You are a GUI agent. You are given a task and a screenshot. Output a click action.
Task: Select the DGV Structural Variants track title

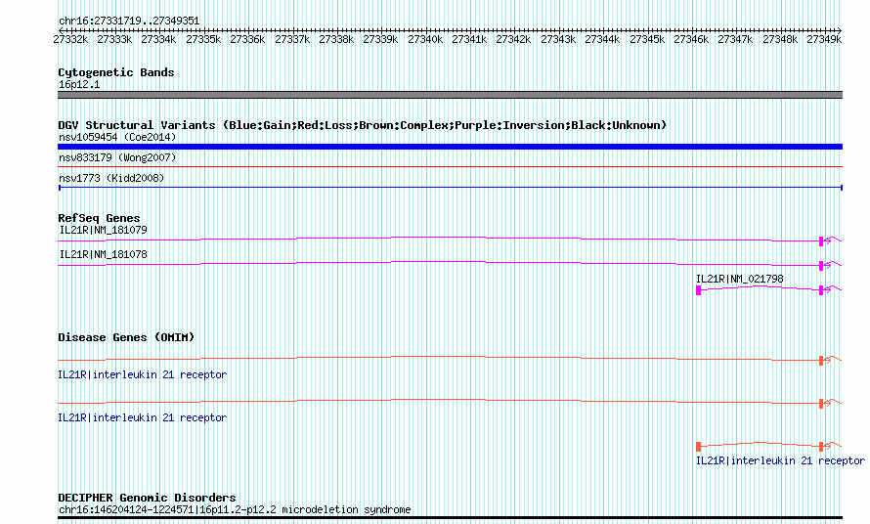[362, 125]
